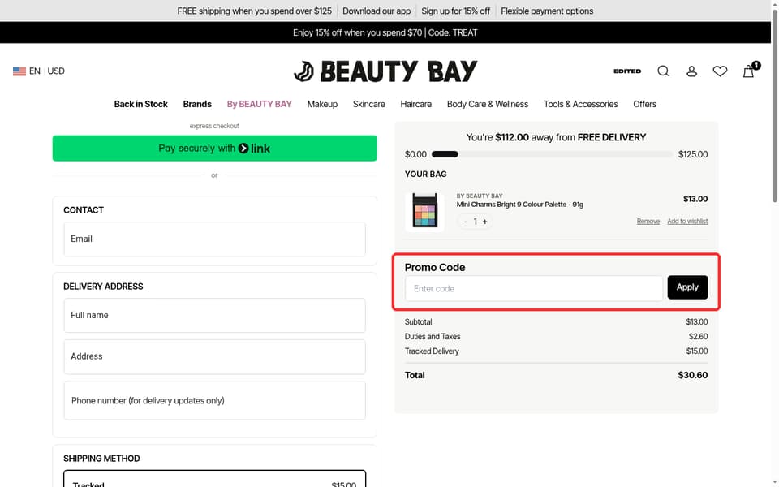Click the Apply promo code button
779x487 pixels.
[x=687, y=287]
